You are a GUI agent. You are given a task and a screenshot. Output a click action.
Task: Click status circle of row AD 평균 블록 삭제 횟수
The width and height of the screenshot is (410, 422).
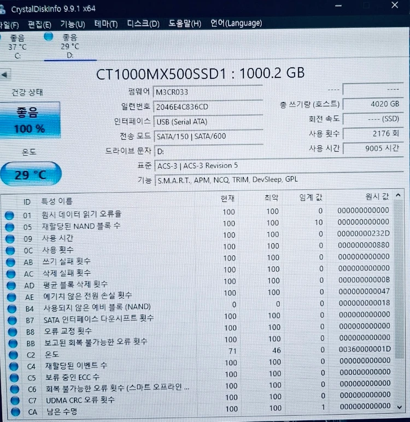pos(11,285)
